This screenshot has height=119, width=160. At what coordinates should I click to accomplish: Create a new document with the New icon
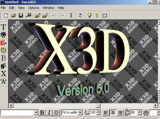[x=6, y=16]
